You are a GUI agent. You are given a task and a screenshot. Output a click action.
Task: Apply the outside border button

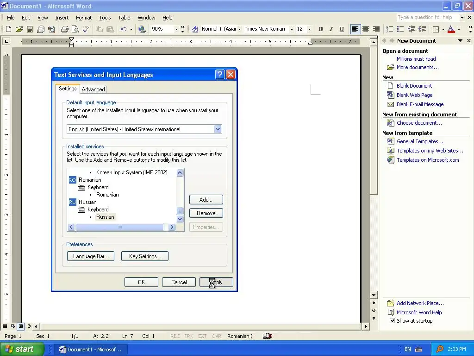(x=436, y=29)
